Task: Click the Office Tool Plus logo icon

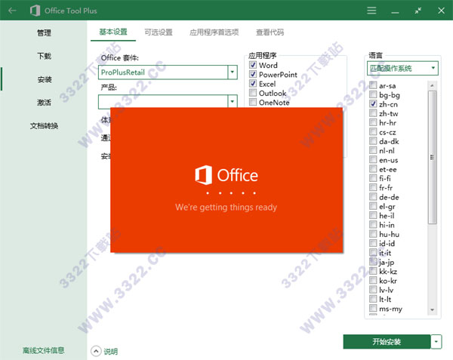Action: [35, 11]
